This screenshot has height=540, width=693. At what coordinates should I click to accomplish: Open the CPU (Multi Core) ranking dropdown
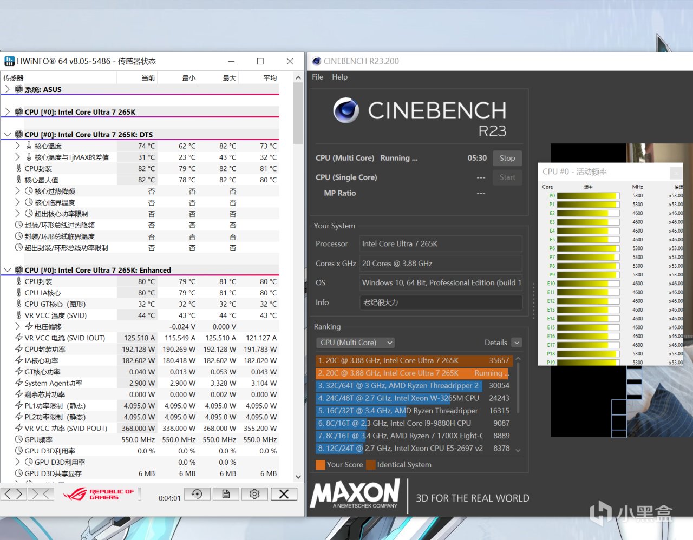pyautogui.click(x=355, y=343)
